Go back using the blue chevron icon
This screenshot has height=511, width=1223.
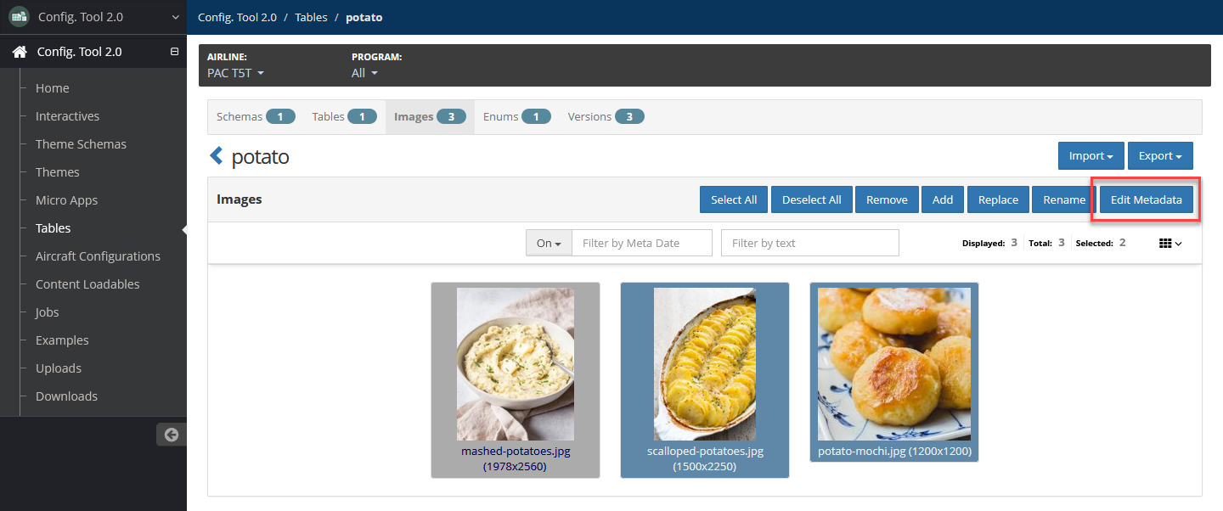(x=216, y=156)
